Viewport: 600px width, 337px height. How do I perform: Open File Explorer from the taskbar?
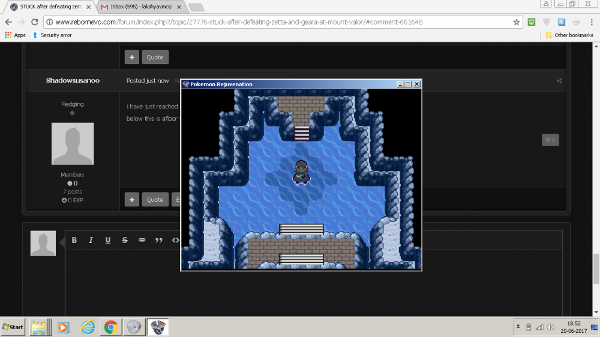click(39, 327)
